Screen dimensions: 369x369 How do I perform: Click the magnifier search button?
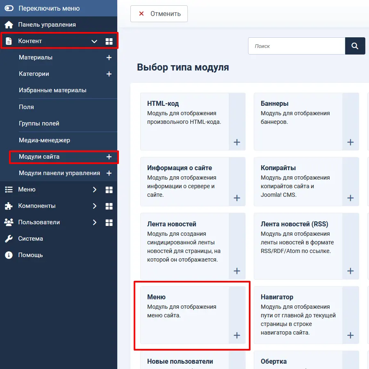(355, 46)
